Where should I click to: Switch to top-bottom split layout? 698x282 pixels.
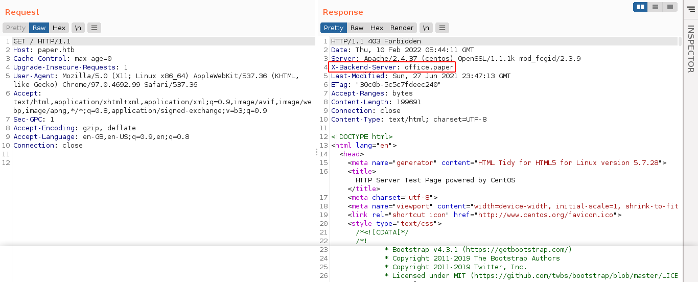pos(655,7)
